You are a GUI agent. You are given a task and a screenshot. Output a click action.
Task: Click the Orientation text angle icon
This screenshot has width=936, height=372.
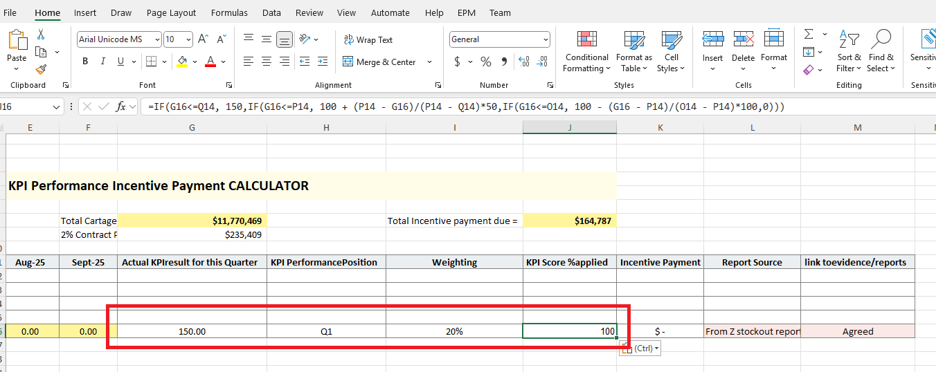pyautogui.click(x=305, y=39)
